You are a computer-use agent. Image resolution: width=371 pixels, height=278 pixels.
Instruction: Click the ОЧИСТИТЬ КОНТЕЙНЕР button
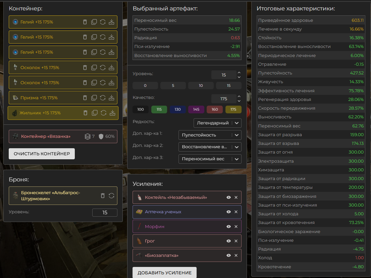[x=42, y=154]
